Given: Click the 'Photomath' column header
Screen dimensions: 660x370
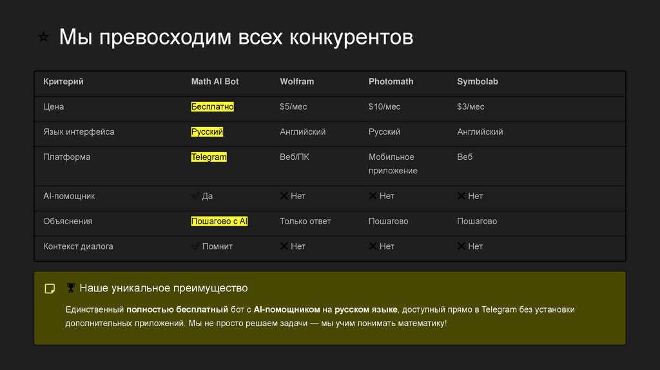Looking at the screenshot, I should pyautogui.click(x=391, y=82).
